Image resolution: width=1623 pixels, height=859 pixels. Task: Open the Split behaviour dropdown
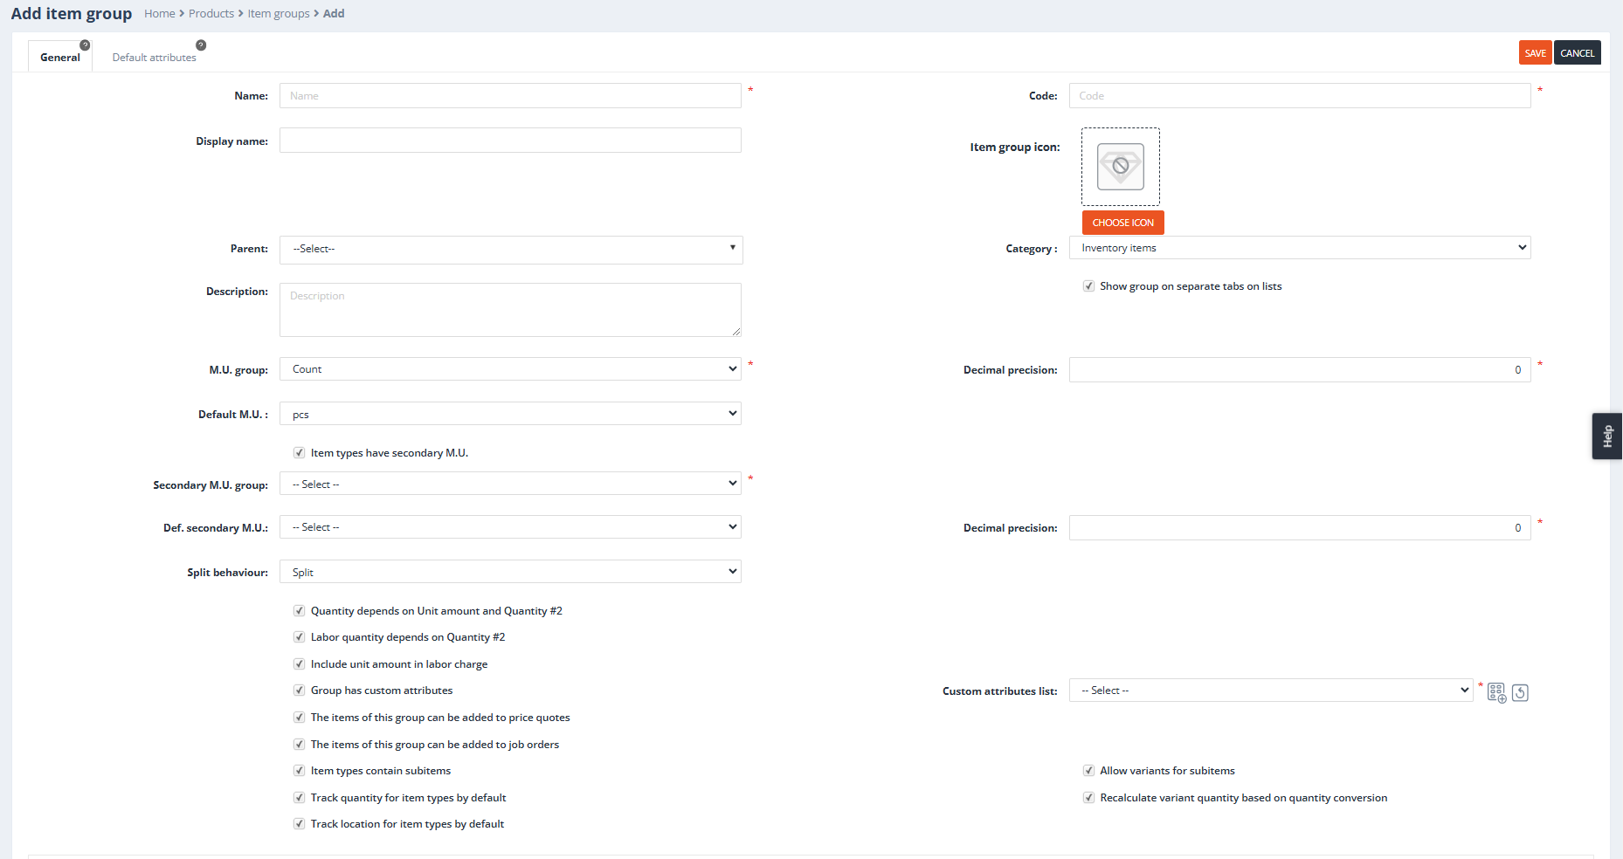510,572
